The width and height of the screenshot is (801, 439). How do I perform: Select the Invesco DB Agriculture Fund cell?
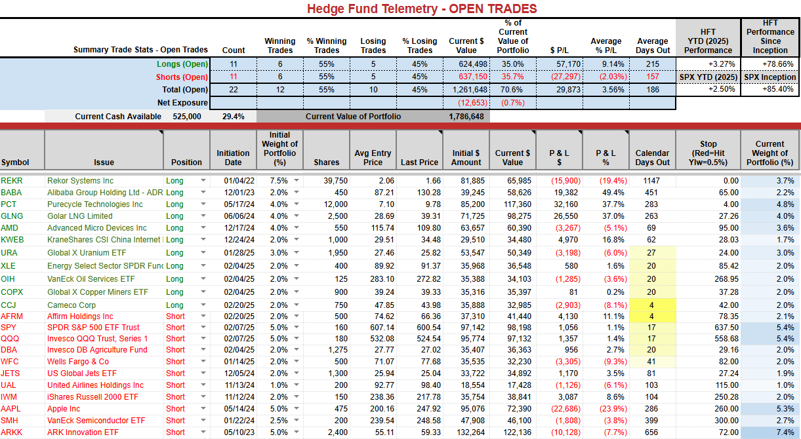coord(104,350)
